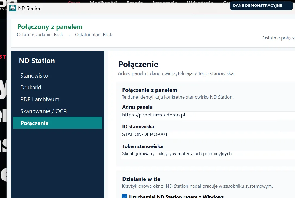Click the 'Połączony z panelem' status heading
The image size is (295, 198).
50,27
